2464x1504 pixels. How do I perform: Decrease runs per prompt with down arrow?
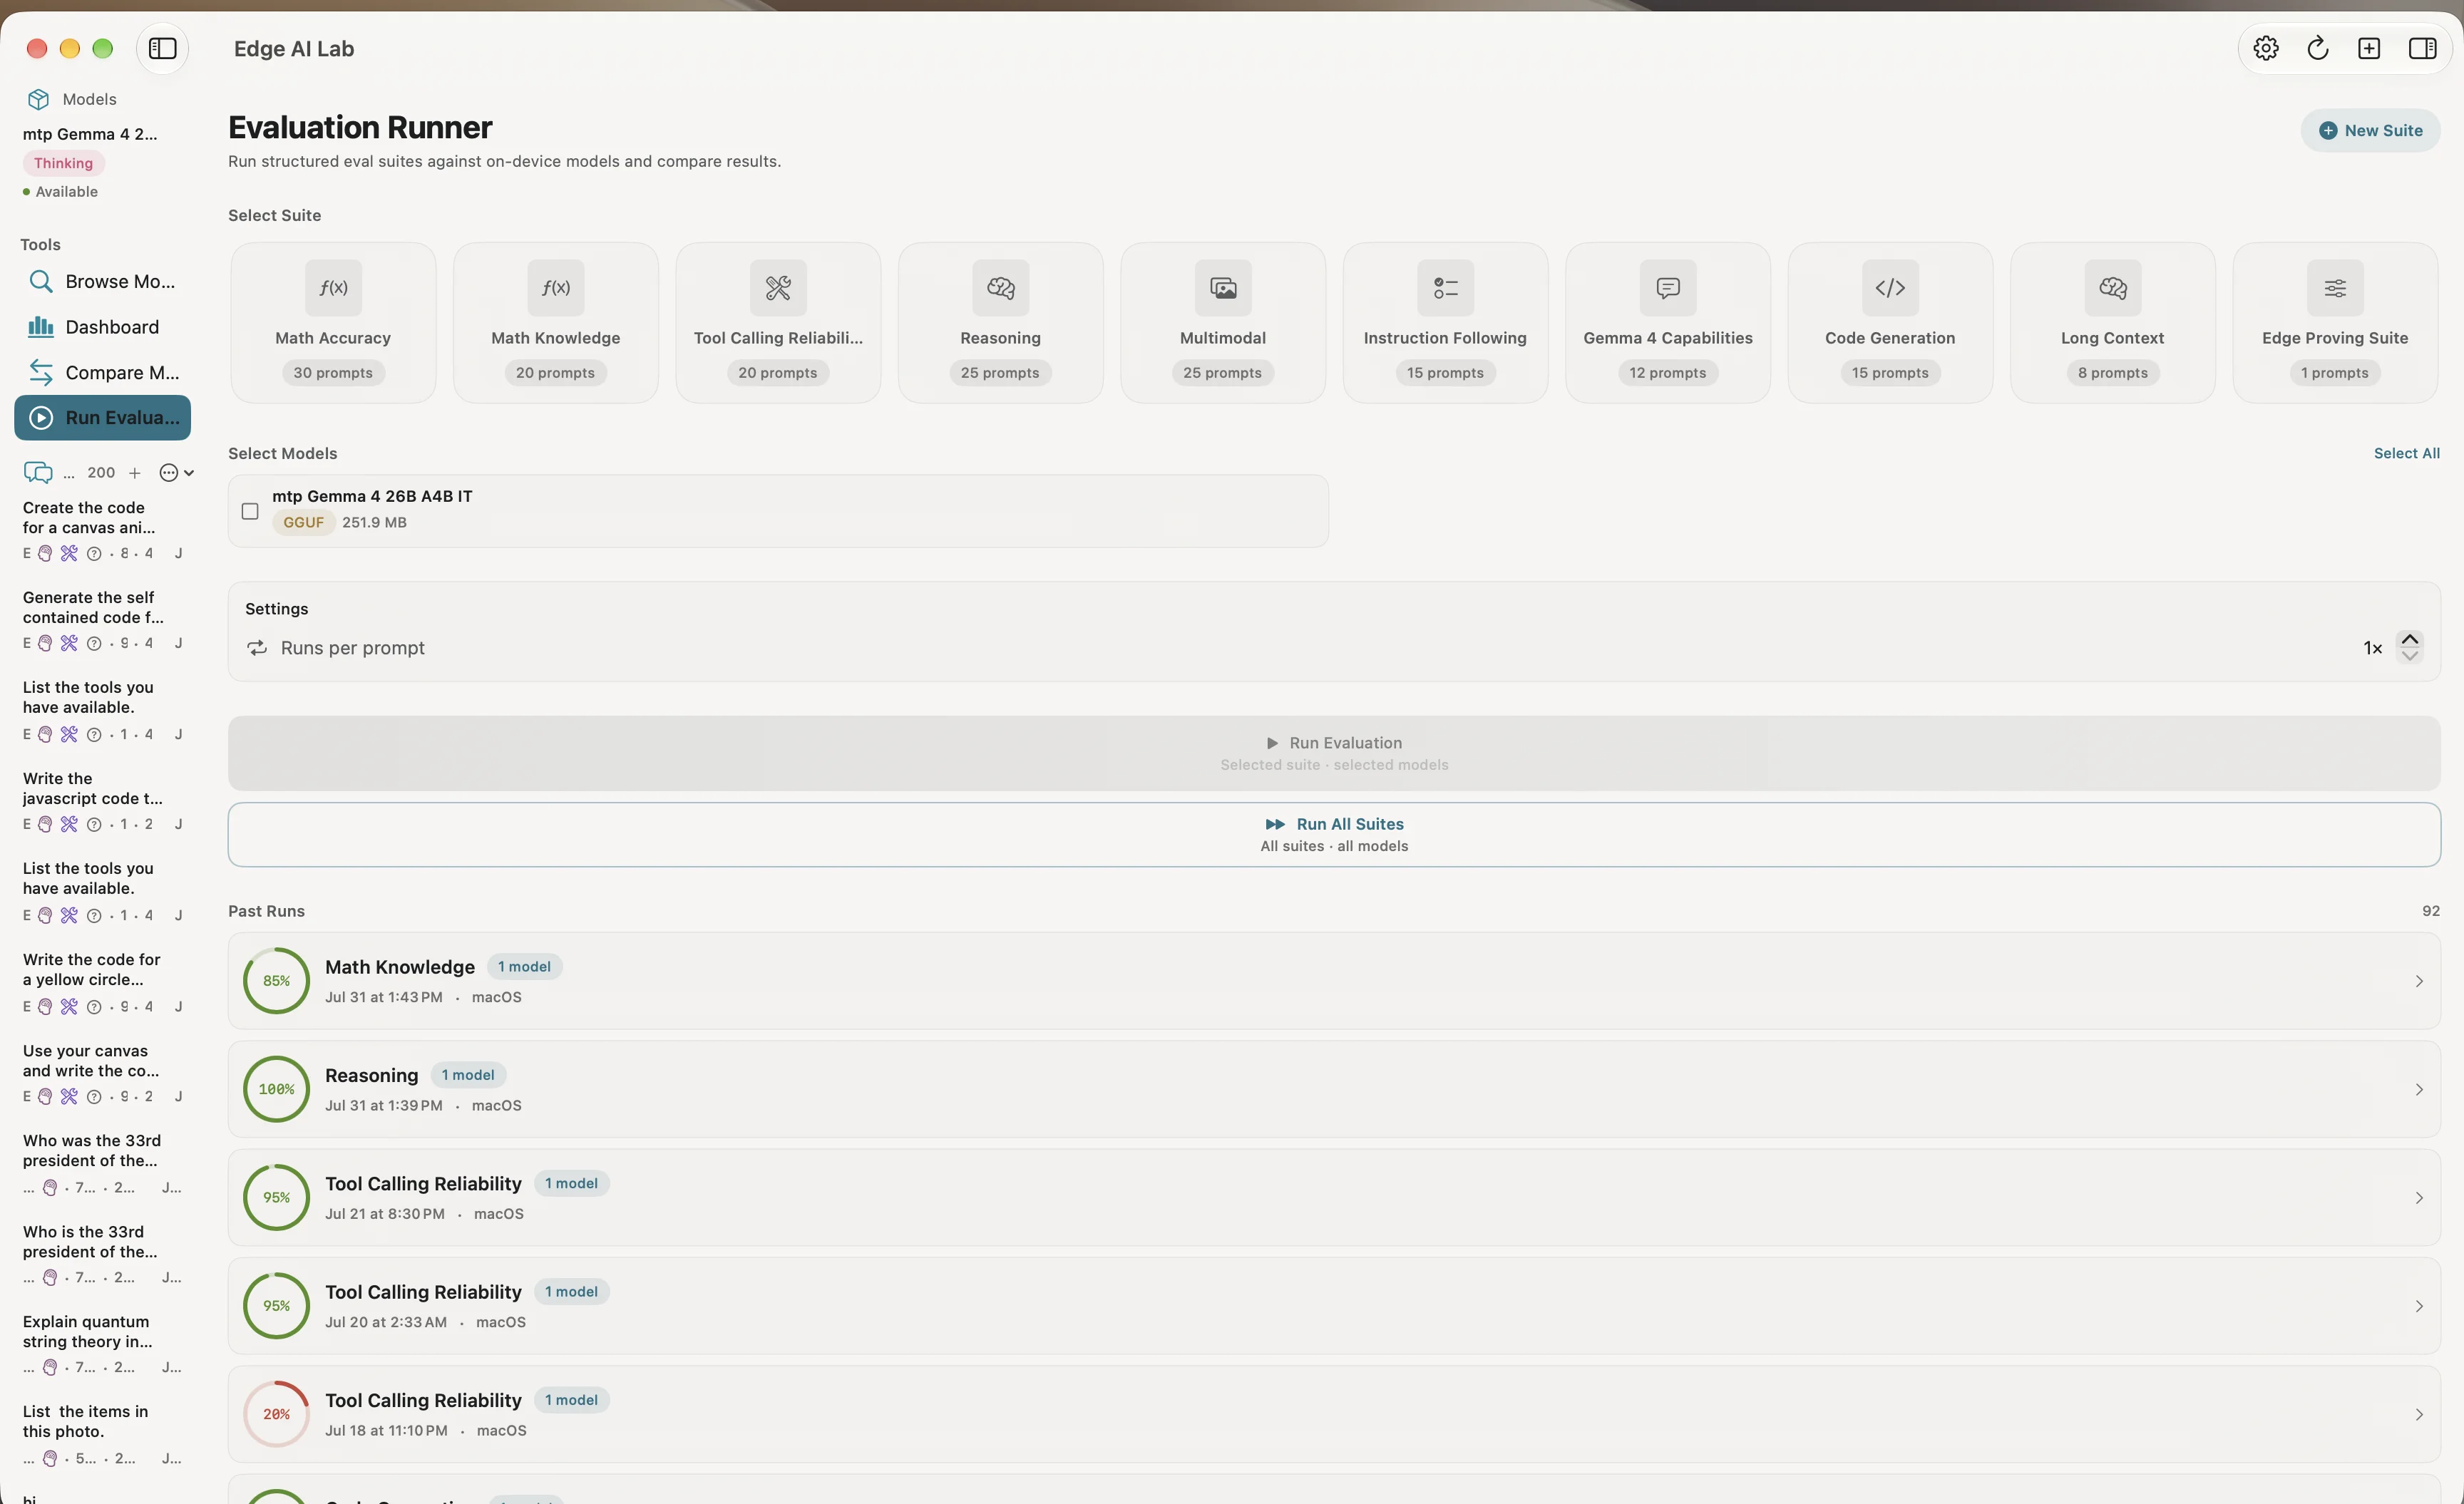tap(2410, 656)
